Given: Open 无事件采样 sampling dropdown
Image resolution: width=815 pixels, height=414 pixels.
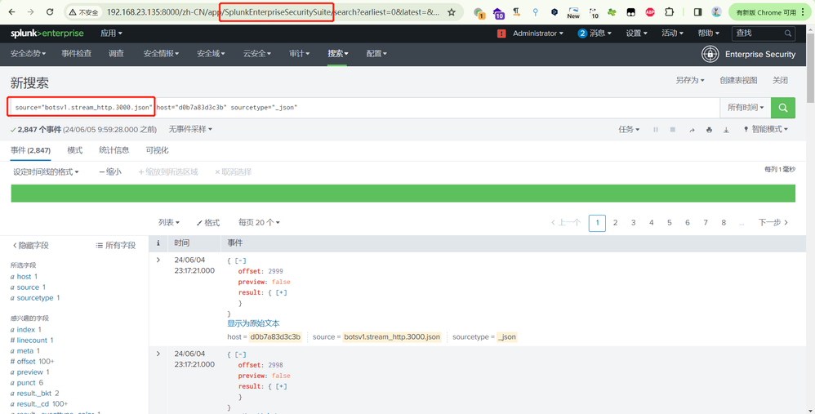Looking at the screenshot, I should 190,129.
